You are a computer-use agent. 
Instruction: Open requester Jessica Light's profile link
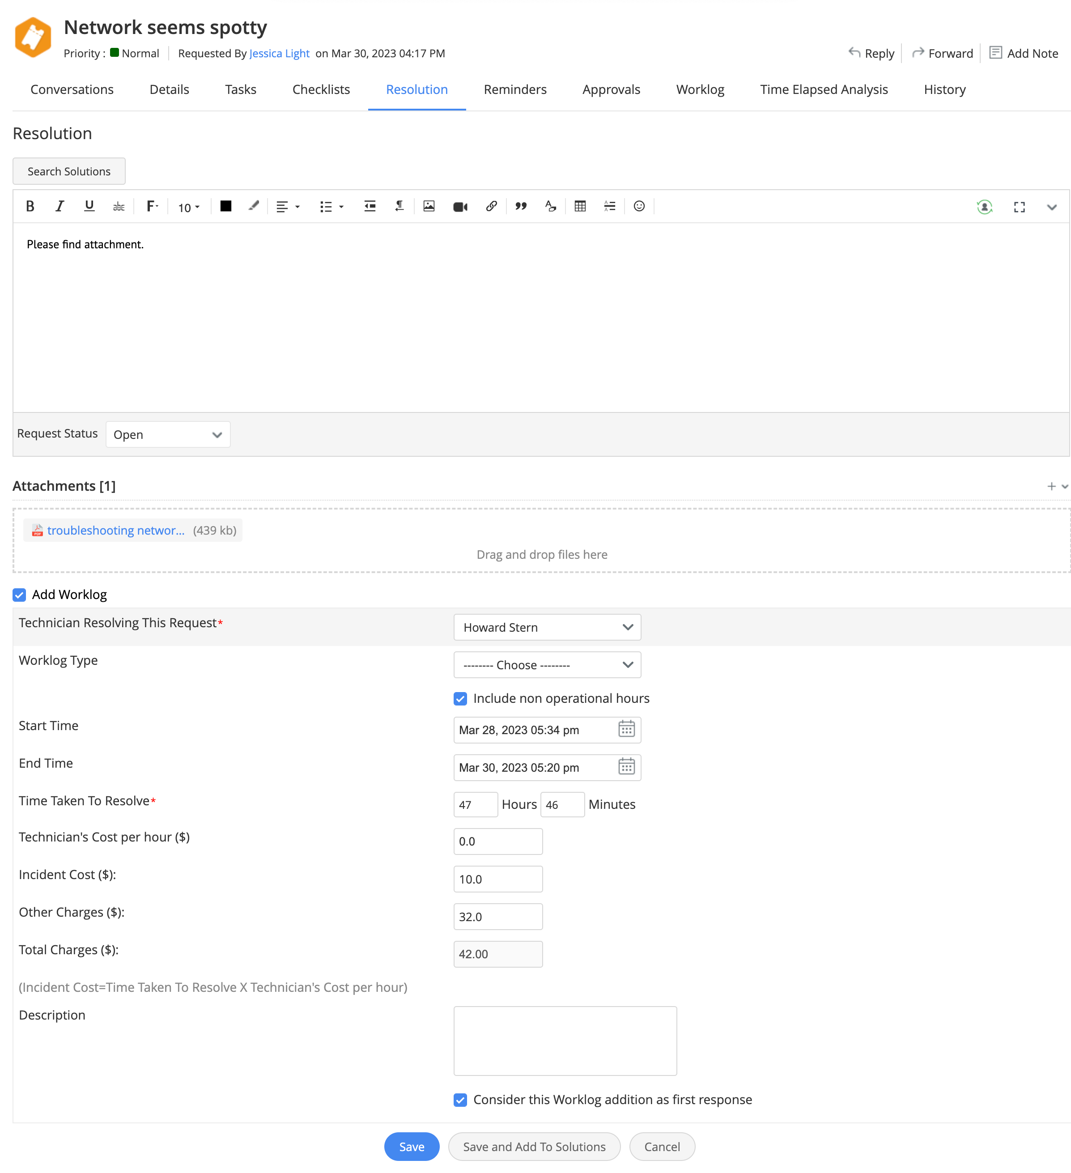[x=279, y=54]
